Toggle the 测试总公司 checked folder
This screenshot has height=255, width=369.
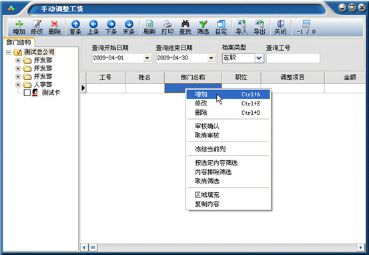click(x=18, y=52)
